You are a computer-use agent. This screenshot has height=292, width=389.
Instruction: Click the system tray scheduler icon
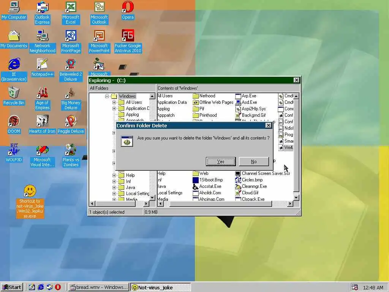click(355, 287)
